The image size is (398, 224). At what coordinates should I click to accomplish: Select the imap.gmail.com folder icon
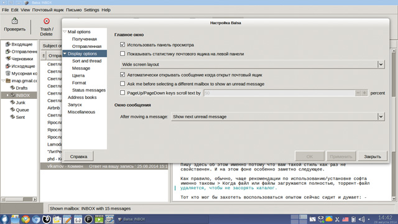pos(8,81)
